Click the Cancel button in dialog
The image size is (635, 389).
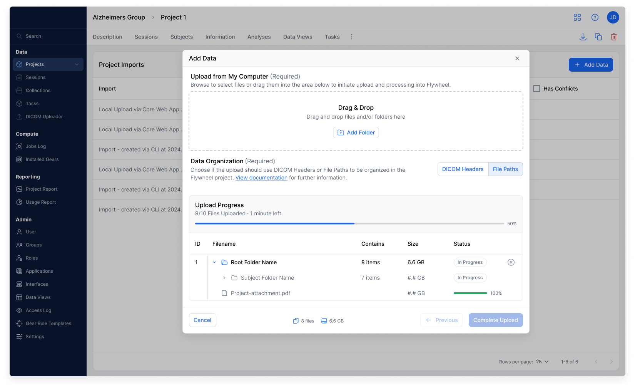point(202,320)
